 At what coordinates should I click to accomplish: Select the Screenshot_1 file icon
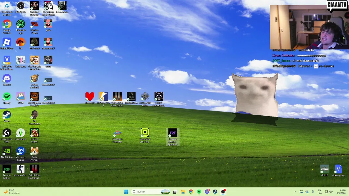pyautogui.click(x=48, y=44)
